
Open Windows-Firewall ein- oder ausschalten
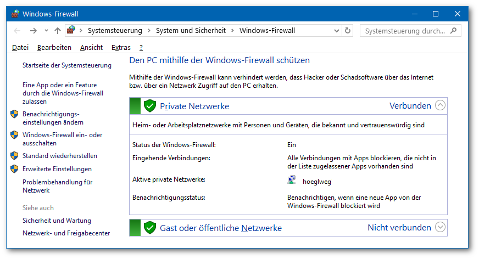click(62, 139)
